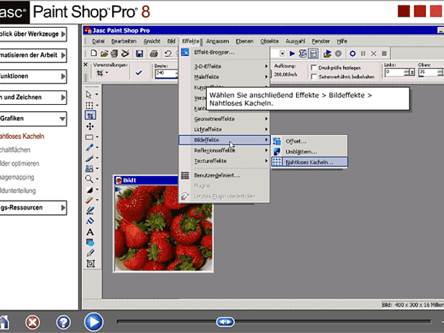This screenshot has width=444, height=333.
Task: Open the Bilder optimieren tutorial link
Action: (x=19, y=163)
